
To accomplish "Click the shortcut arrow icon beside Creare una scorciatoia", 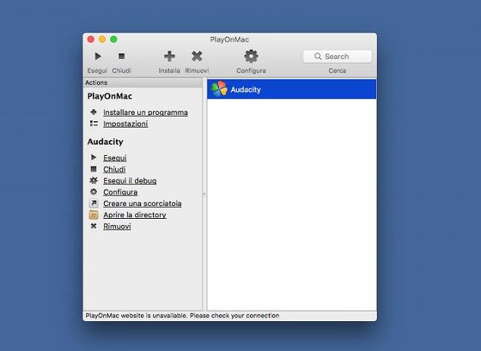I will [x=94, y=203].
